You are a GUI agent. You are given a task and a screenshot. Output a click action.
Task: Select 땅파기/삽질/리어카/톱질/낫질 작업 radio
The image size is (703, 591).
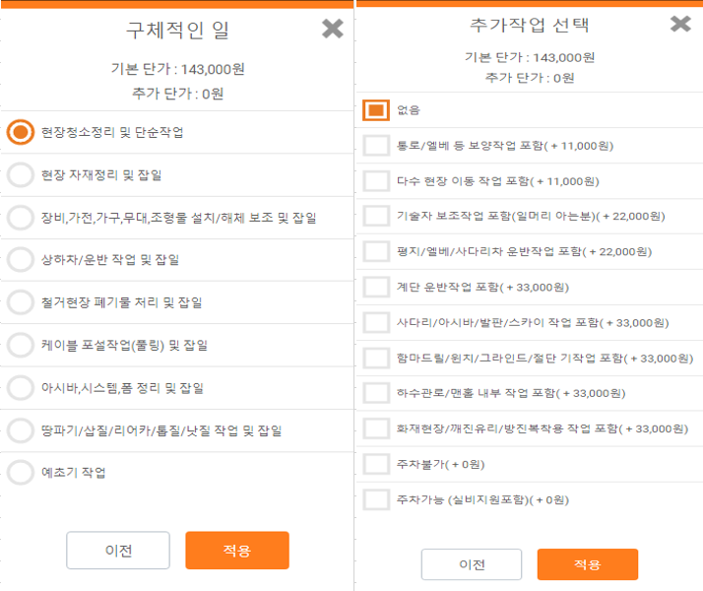tap(20, 430)
